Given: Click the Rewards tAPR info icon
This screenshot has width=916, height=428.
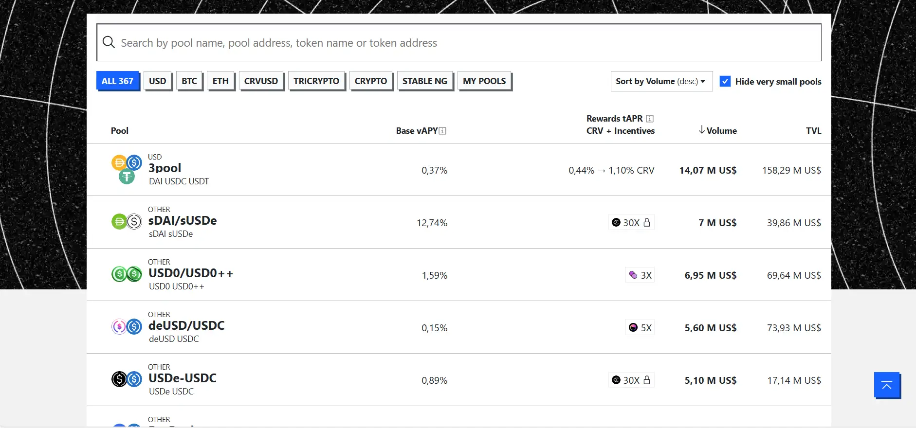Looking at the screenshot, I should (x=650, y=119).
